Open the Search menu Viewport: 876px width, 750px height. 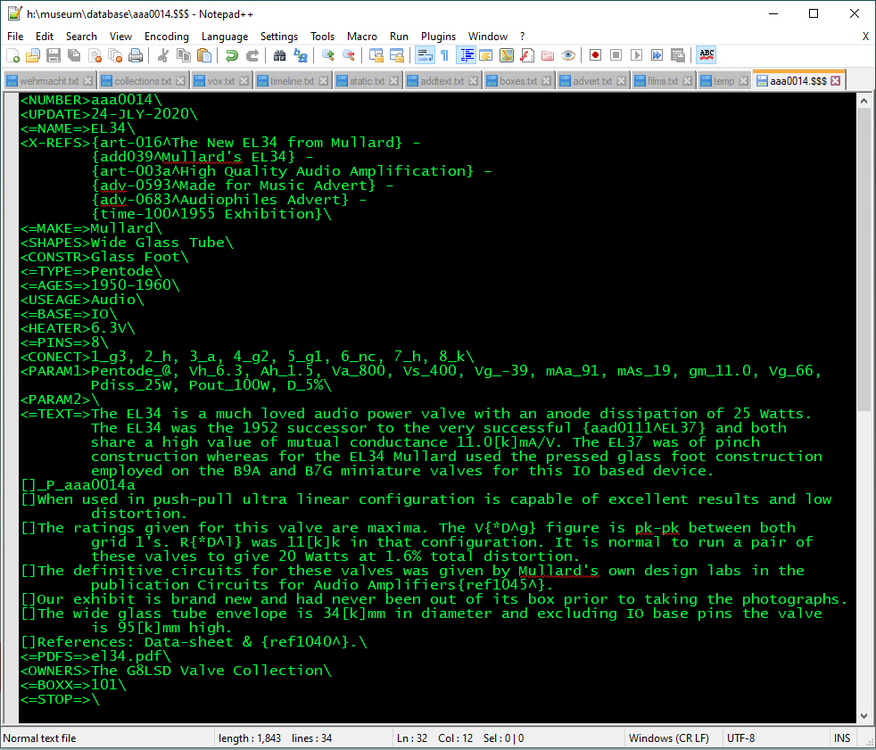(81, 37)
